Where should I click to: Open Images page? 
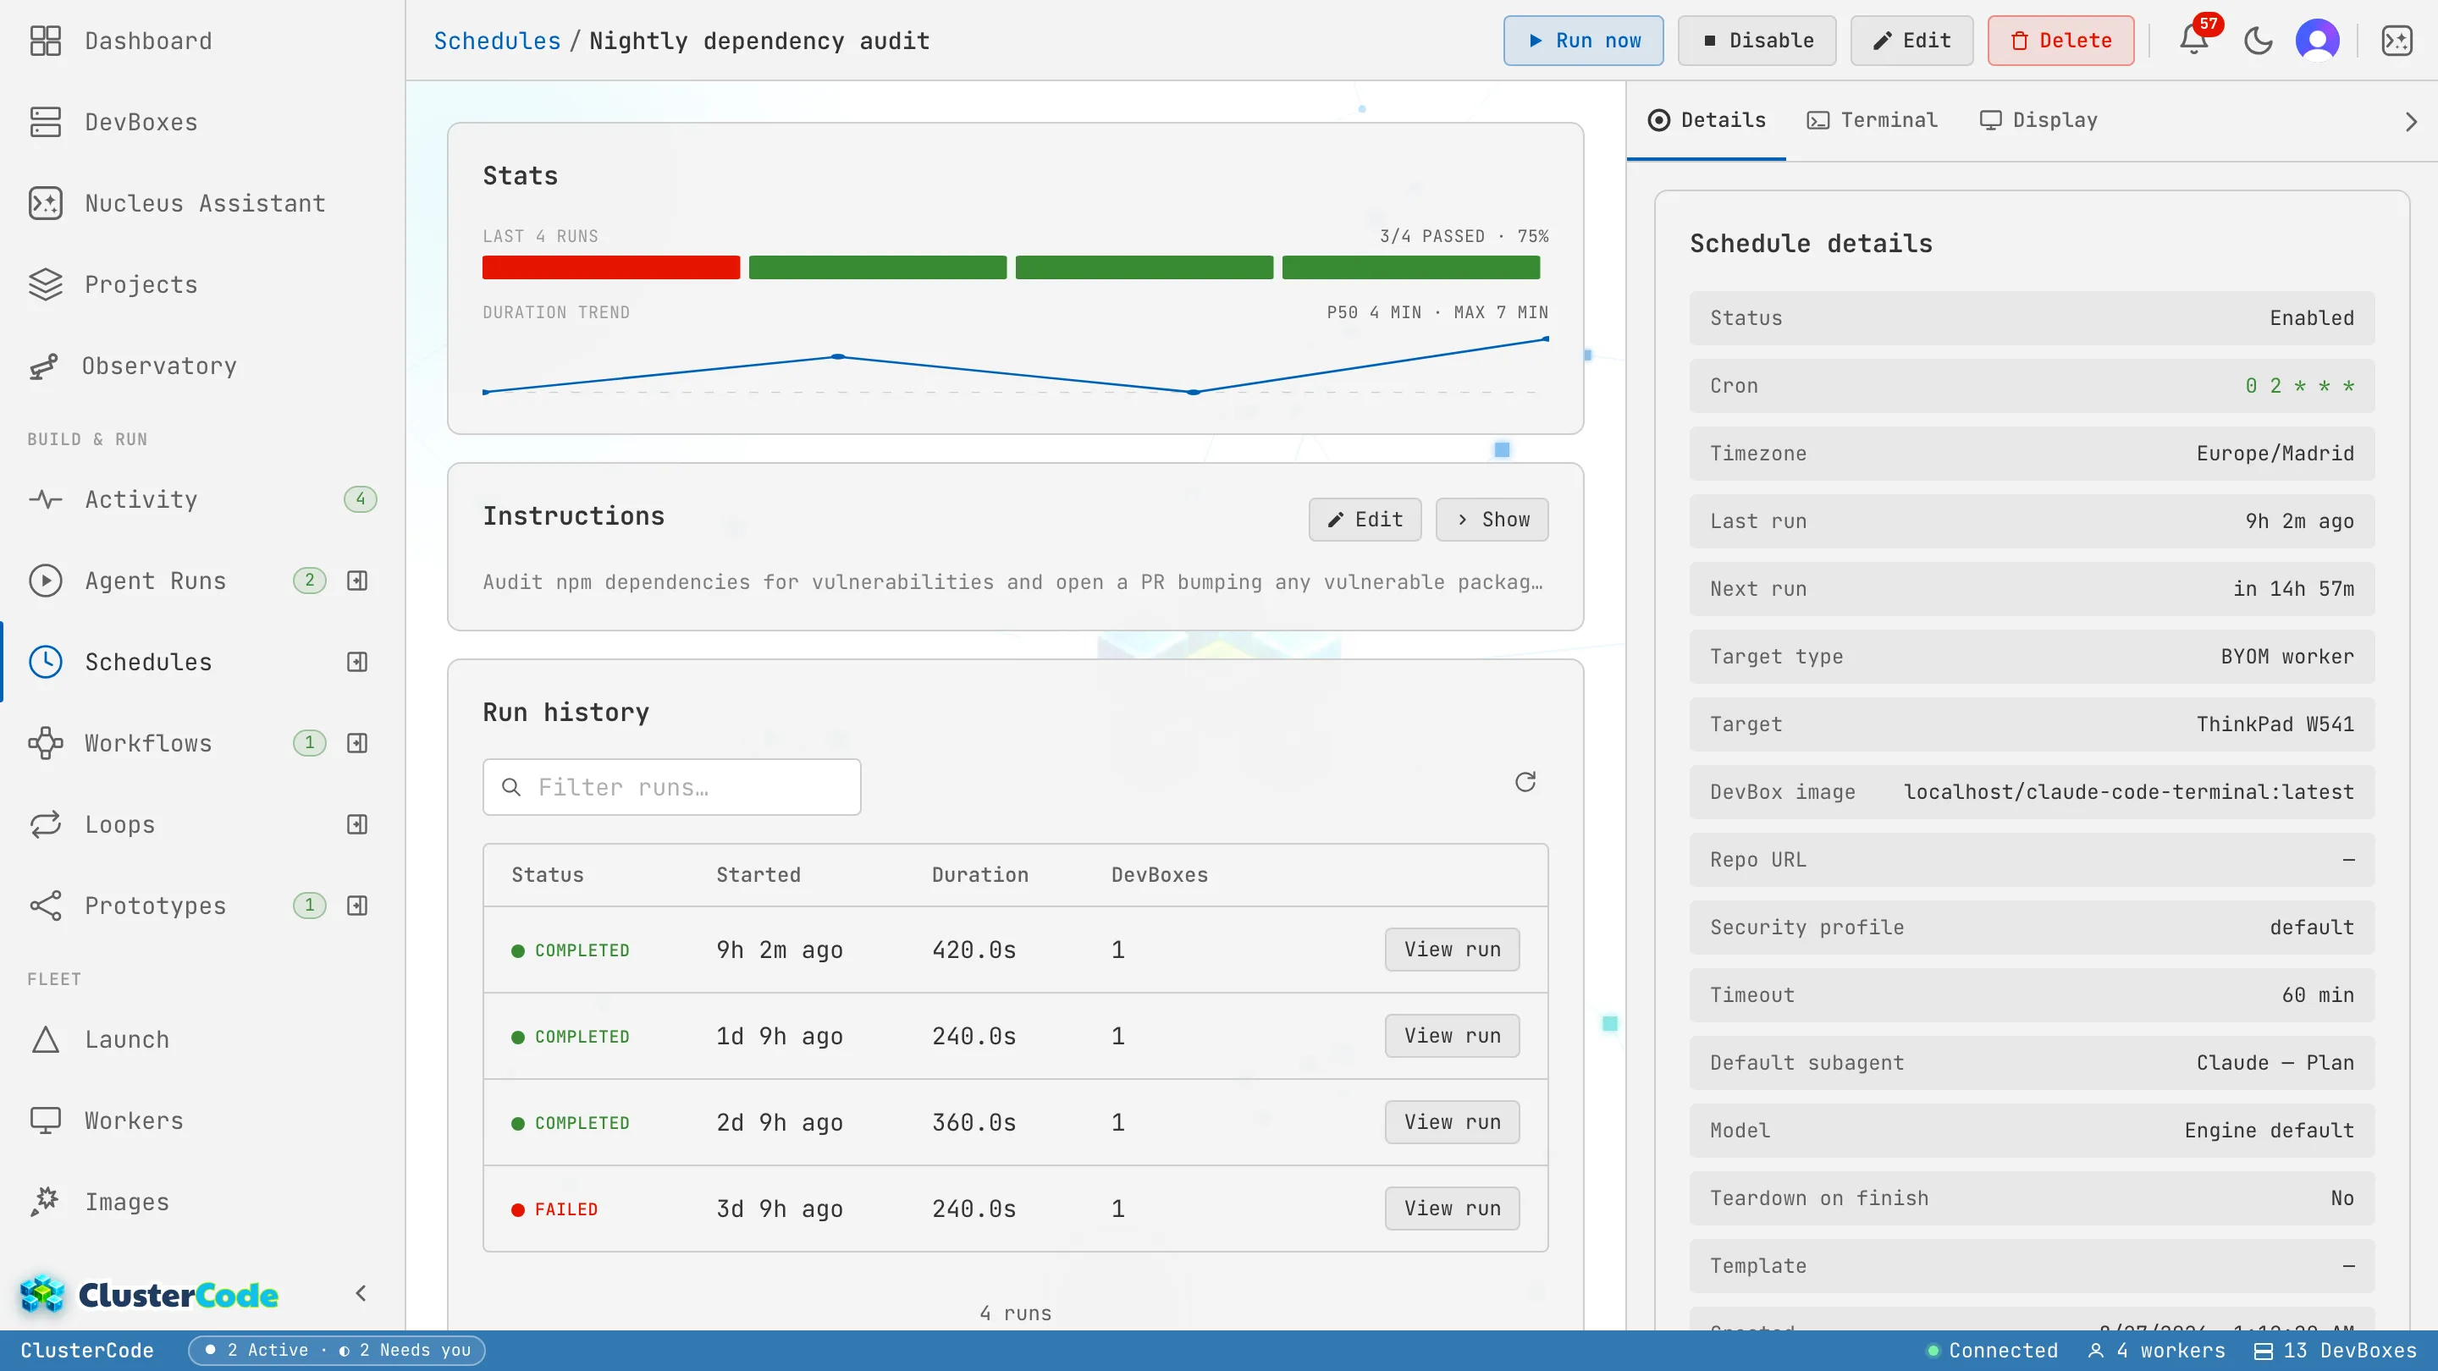[202, 1202]
